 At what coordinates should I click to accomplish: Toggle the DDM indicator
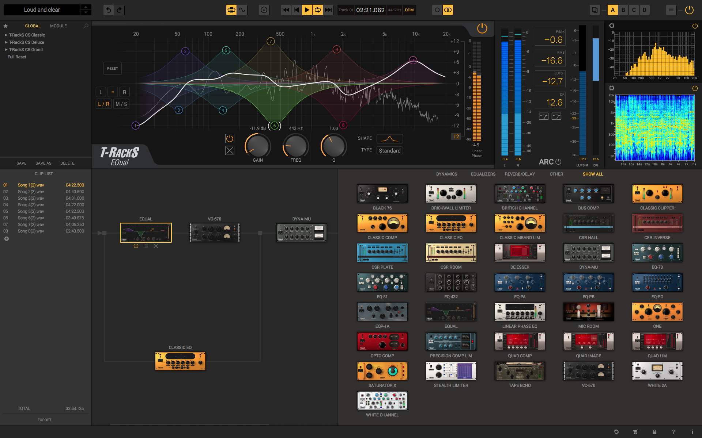pos(409,10)
